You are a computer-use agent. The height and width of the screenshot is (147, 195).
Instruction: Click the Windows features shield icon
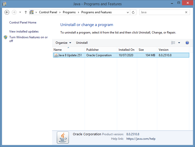6,37
